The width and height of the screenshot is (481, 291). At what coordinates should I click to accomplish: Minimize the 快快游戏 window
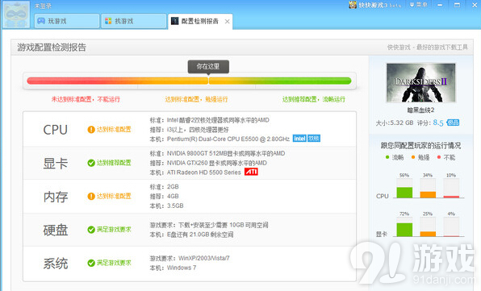point(440,5)
